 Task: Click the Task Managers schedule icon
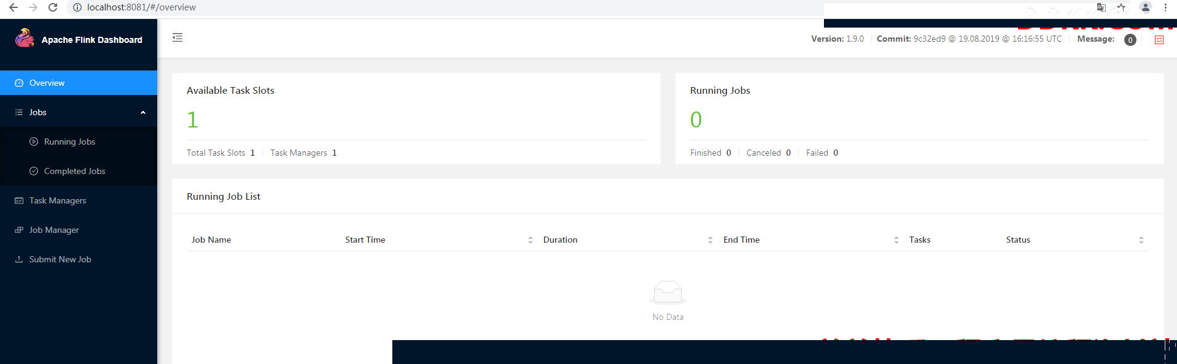coord(19,200)
